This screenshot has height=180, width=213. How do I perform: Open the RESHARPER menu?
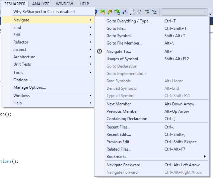tap(15, 4)
